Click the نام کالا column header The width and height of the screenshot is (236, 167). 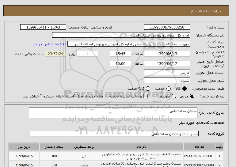coord(141,147)
